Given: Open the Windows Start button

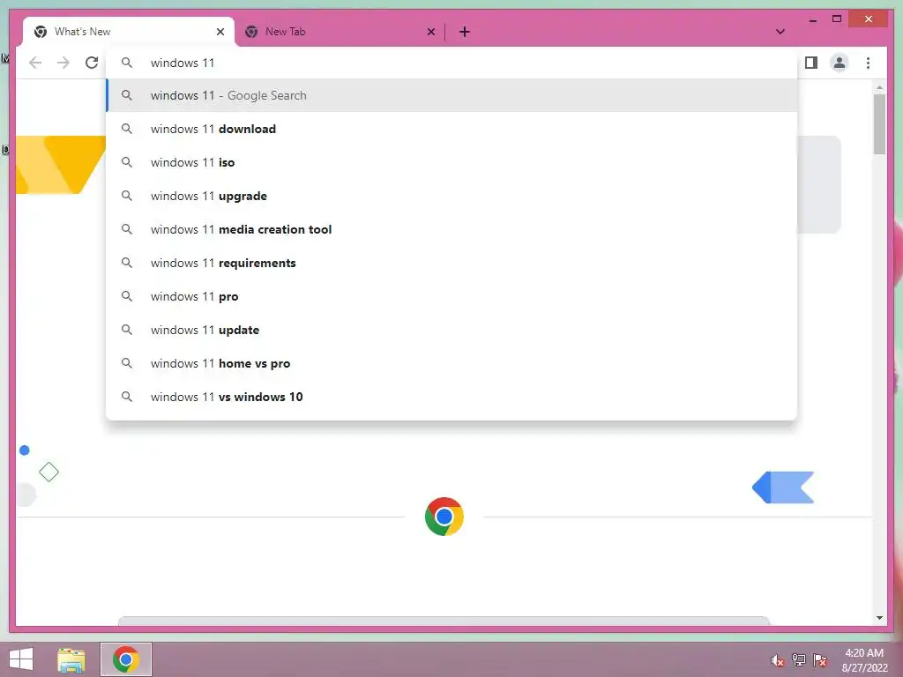Looking at the screenshot, I should pyautogui.click(x=21, y=659).
